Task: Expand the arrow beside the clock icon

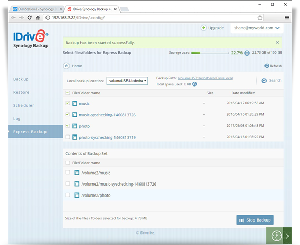Action: [287, 236]
